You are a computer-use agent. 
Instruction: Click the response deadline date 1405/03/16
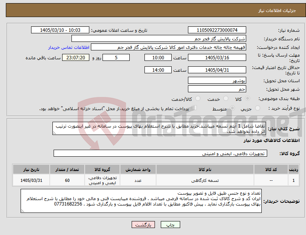point(217,57)
